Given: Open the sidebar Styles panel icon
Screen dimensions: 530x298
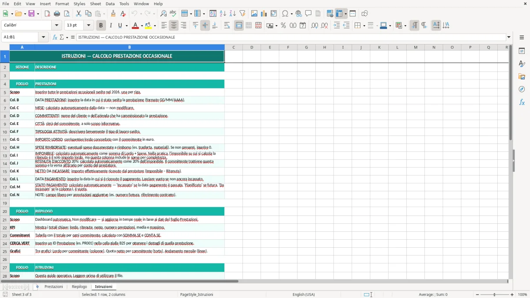Looking at the screenshot, I should (522, 64).
